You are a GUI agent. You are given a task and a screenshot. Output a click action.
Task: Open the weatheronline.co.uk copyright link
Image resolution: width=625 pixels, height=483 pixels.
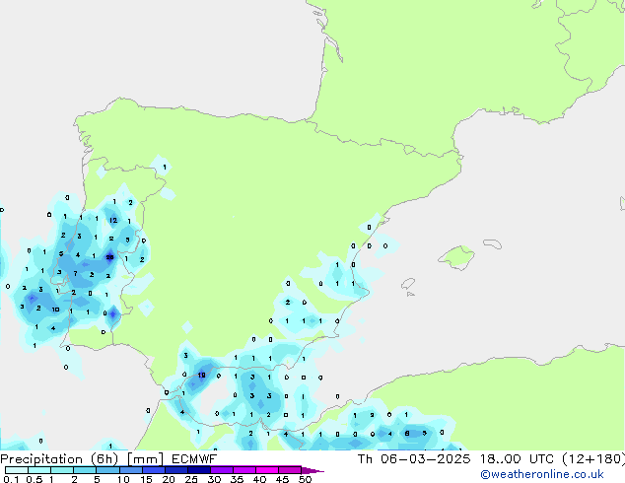coord(542,474)
